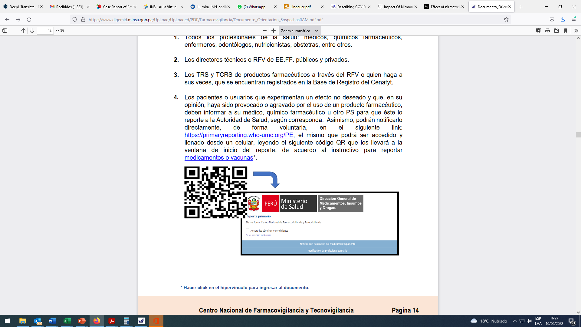This screenshot has height=327, width=581.
Task: Open Calculator from the taskbar
Action: pos(126,321)
